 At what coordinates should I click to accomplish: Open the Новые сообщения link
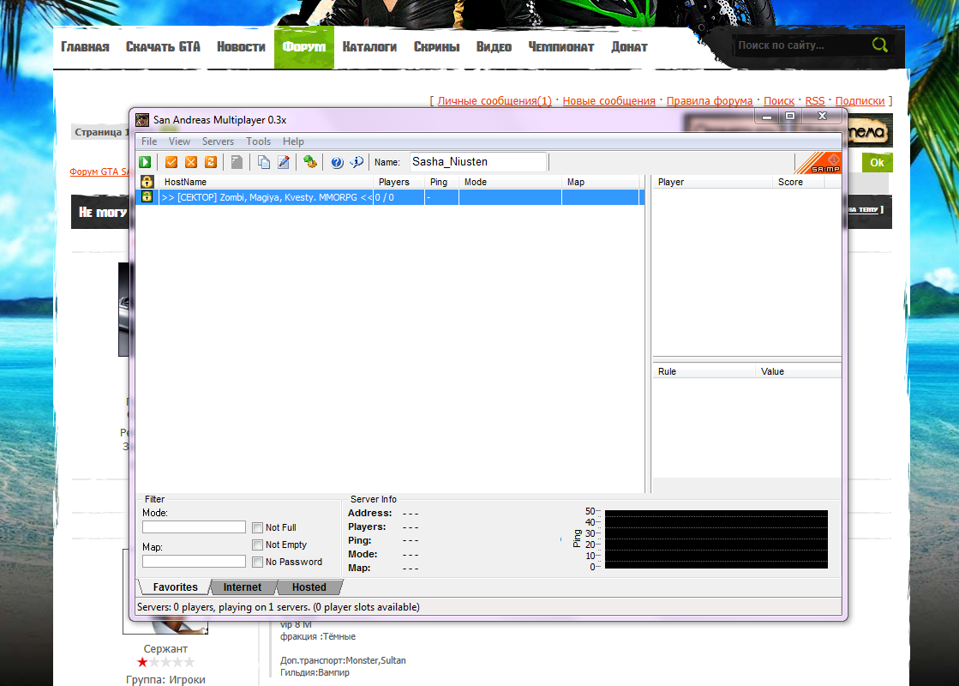(608, 101)
